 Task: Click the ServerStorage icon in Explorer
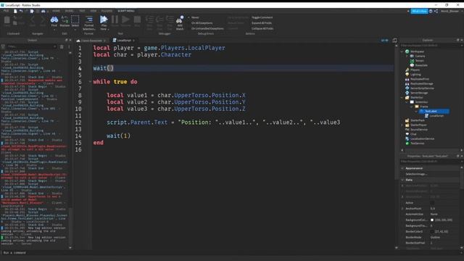click(407, 93)
